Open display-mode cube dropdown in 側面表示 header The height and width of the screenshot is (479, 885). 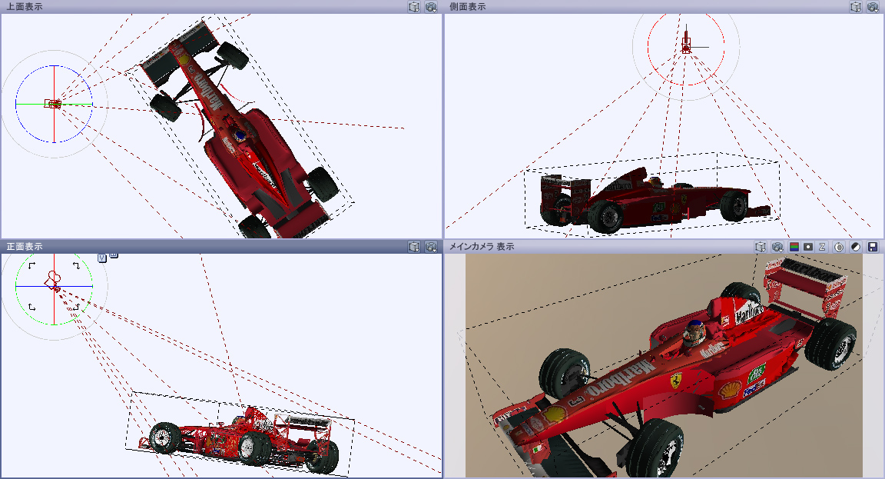pos(857,7)
